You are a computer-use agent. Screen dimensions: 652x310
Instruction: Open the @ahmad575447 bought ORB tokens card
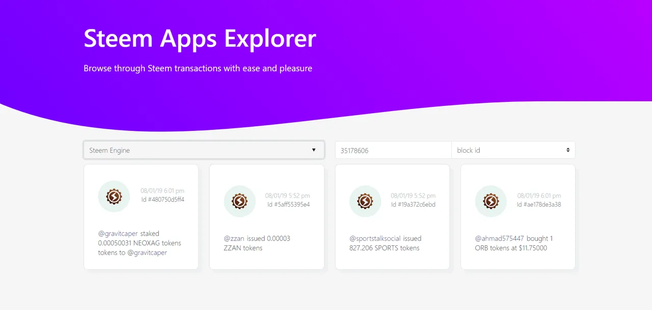point(518,217)
